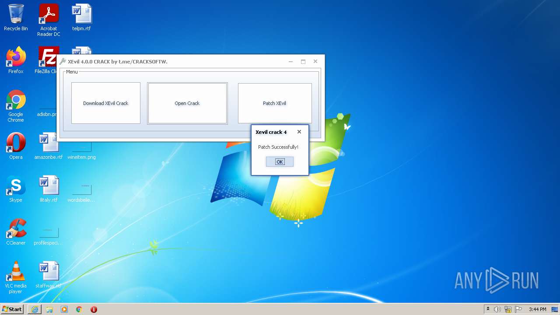Select the Acrobat Reader DC desktop shortcut
This screenshot has width=560, height=315.
pos(49,20)
